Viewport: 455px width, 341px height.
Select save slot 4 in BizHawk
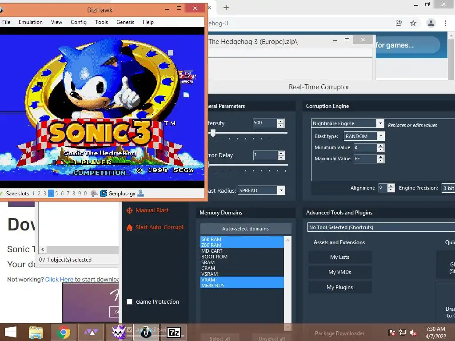51,194
